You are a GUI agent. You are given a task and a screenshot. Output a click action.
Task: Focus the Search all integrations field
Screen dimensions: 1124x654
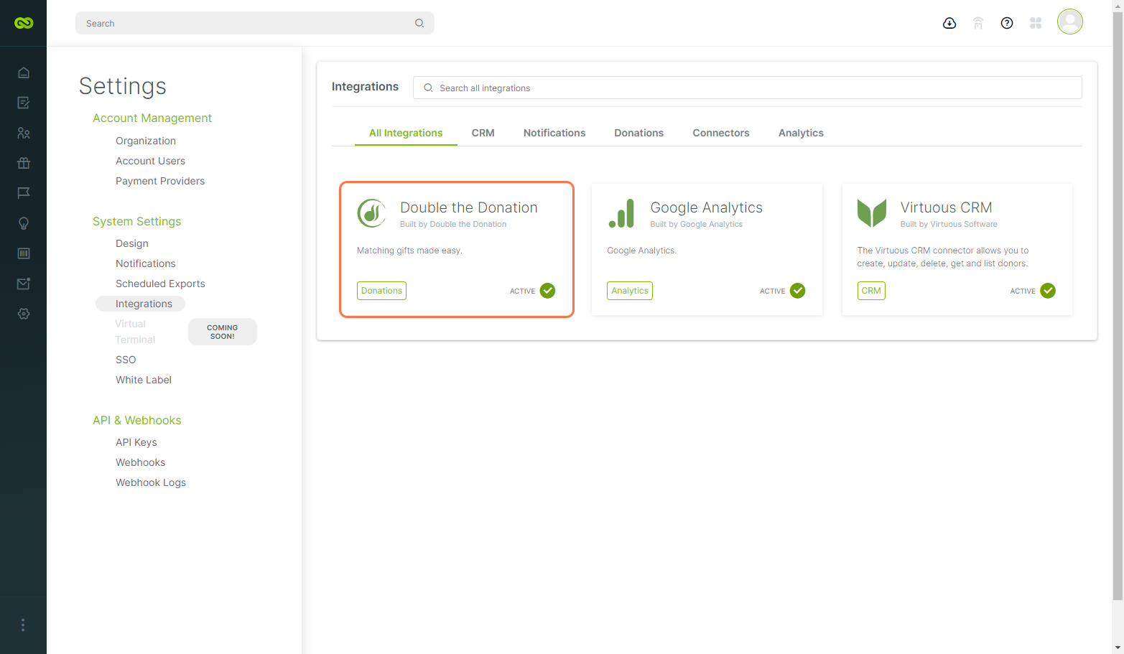tap(748, 88)
